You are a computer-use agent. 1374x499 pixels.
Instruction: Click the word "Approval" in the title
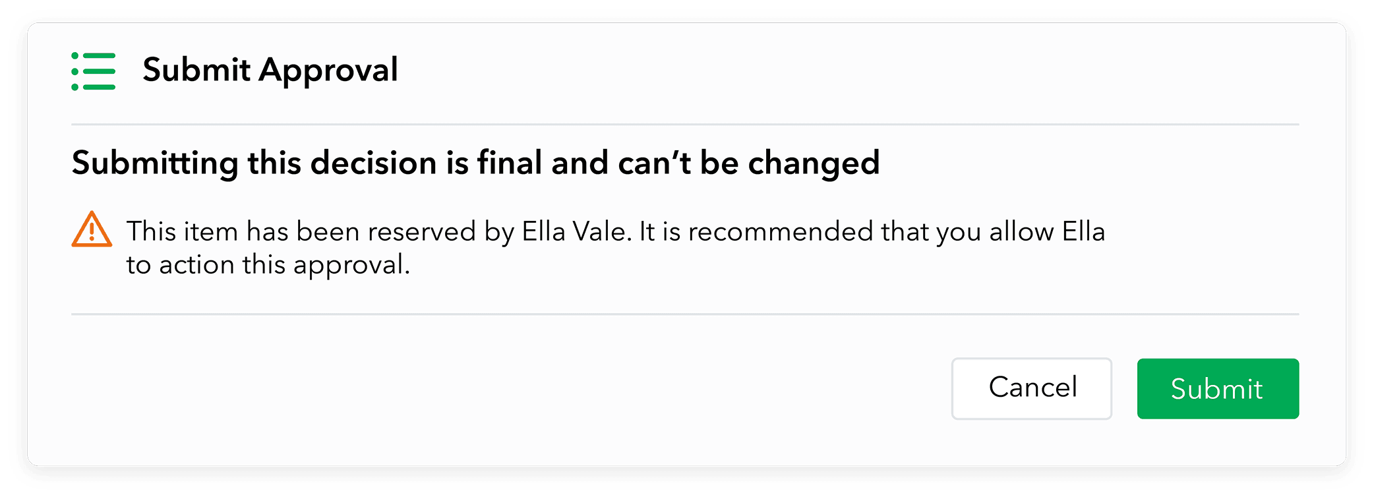328,70
